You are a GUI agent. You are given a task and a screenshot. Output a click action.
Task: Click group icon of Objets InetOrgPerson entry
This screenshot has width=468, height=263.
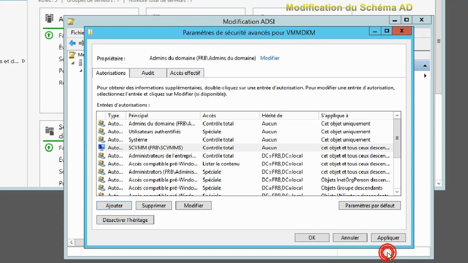(101, 180)
